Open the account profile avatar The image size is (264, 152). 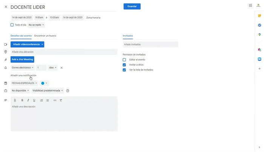coord(258,6)
